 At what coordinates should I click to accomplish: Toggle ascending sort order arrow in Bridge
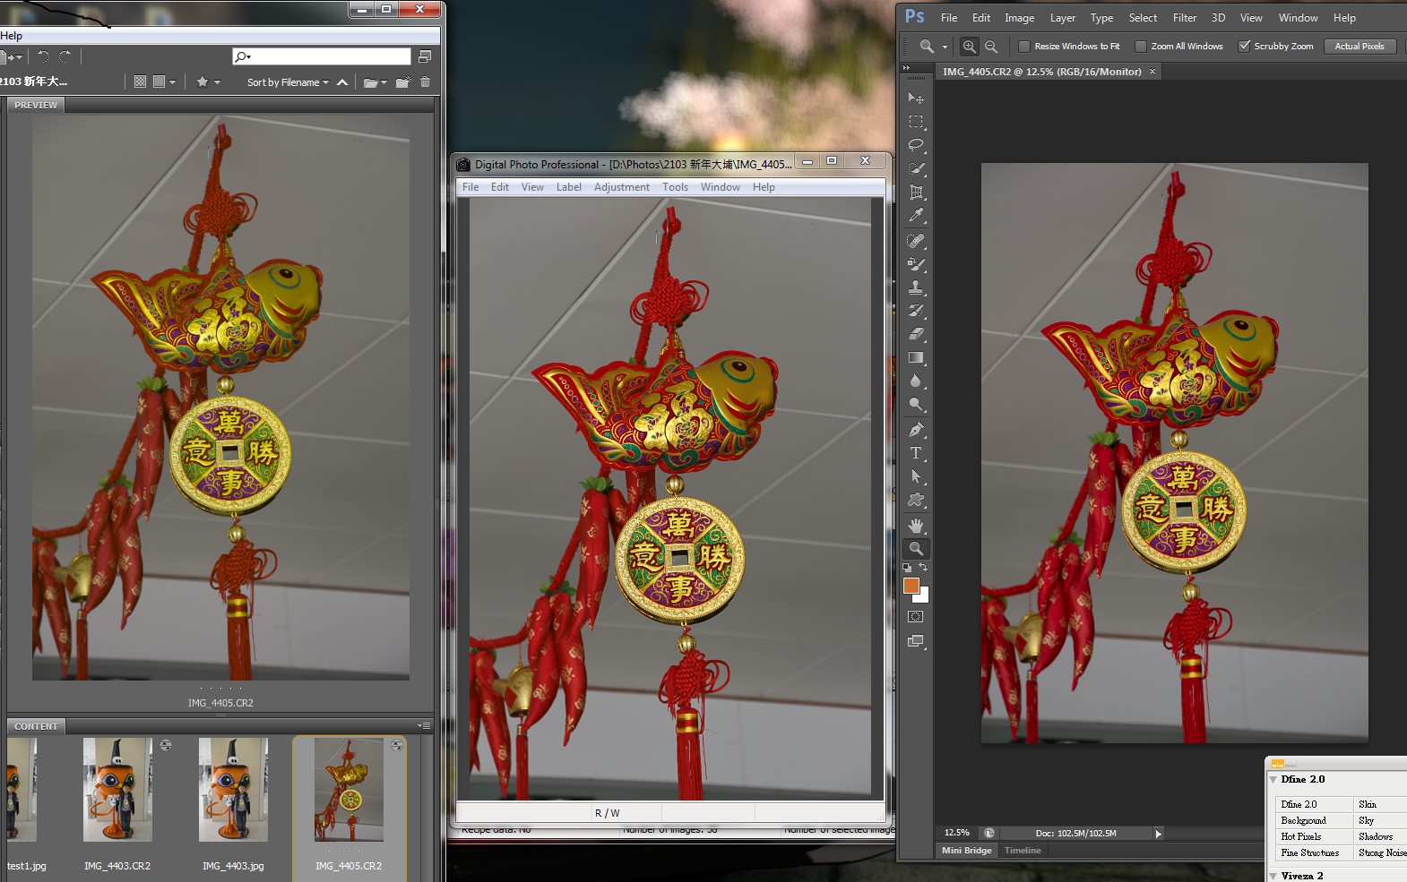point(342,82)
